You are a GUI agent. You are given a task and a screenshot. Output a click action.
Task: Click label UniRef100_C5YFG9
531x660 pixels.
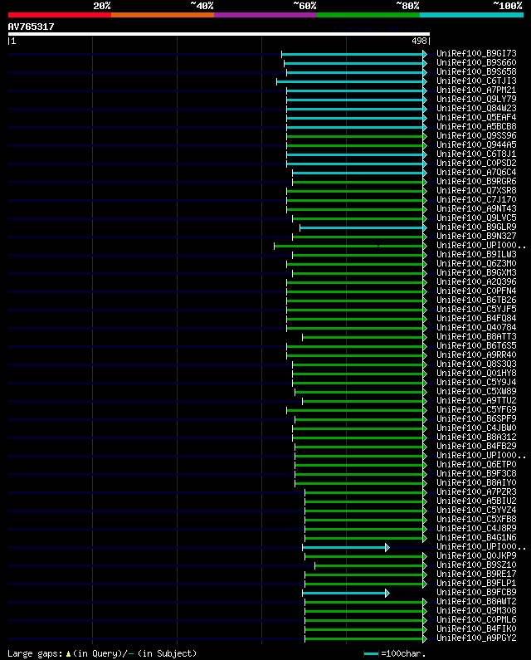click(476, 409)
